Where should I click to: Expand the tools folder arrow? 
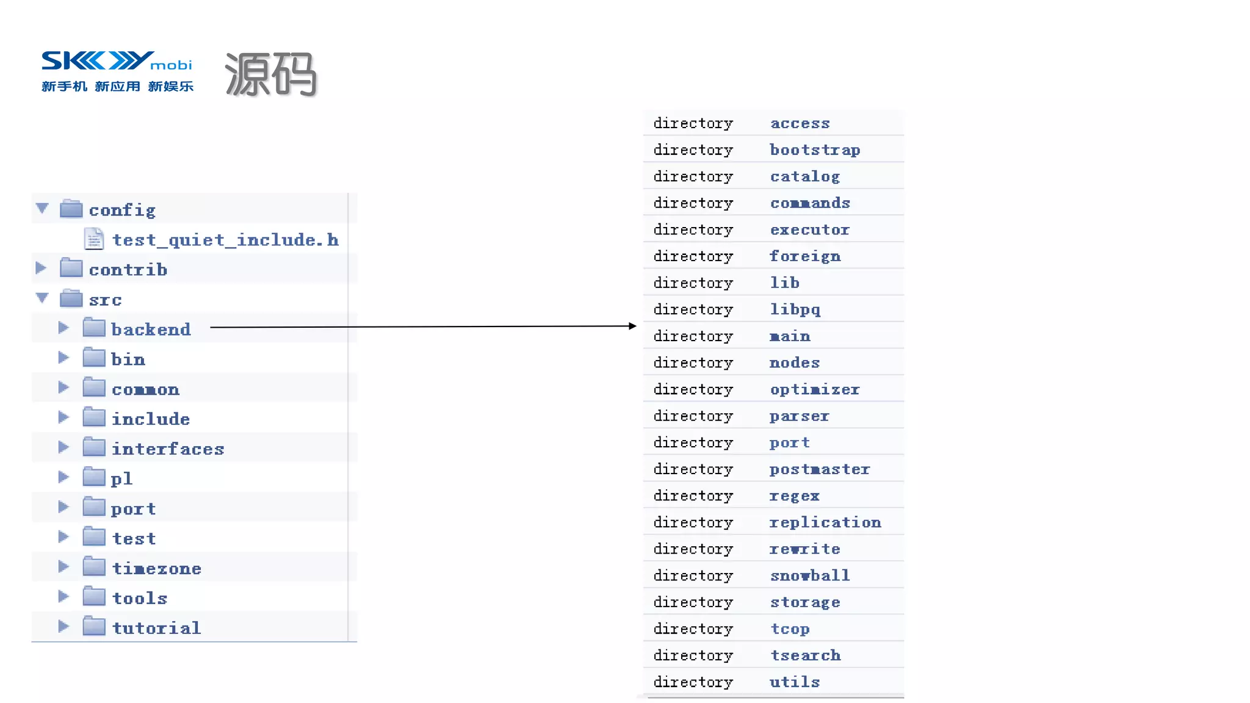(63, 597)
